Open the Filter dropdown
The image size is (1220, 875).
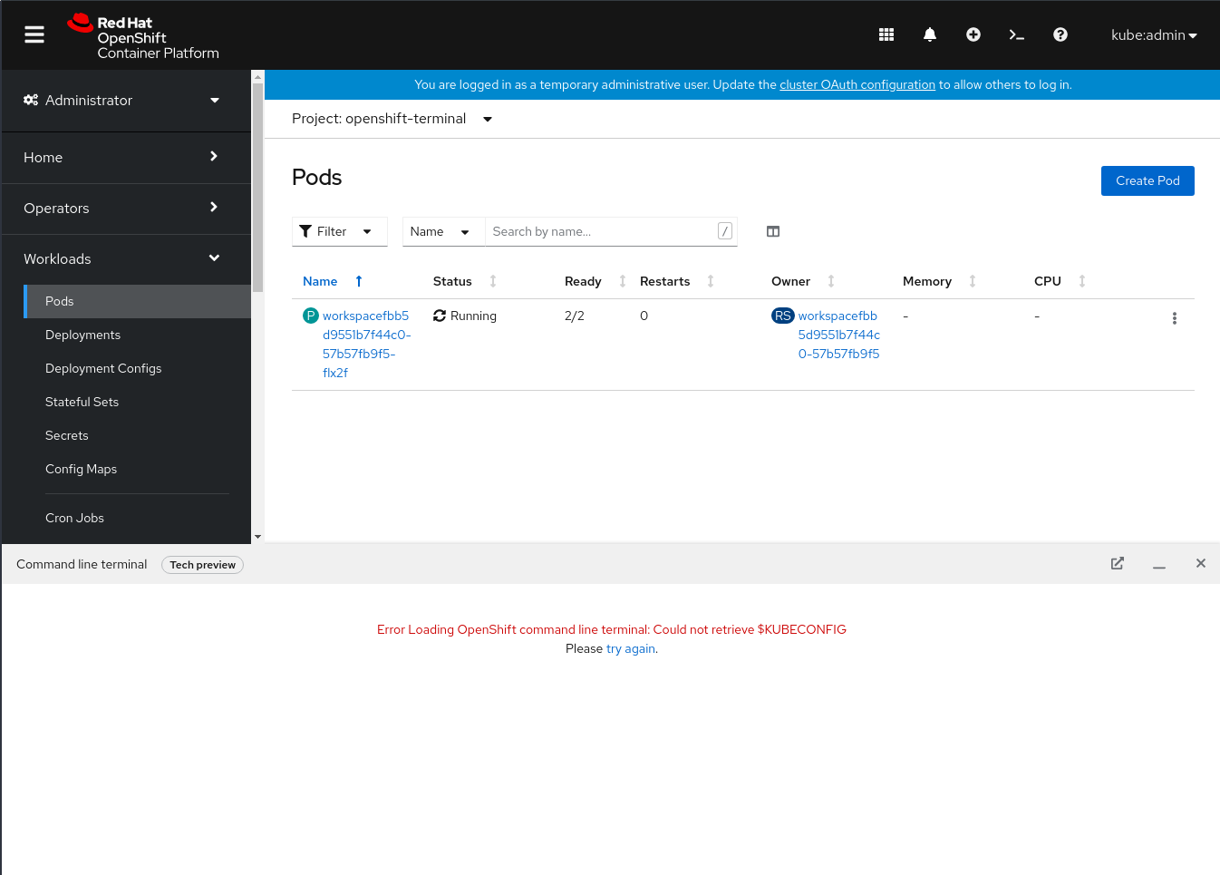pos(340,231)
